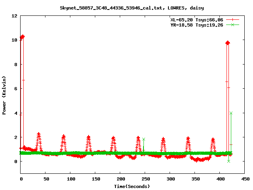Click the red plus line sample in legend
253x190 pixels.
(x=232, y=20)
